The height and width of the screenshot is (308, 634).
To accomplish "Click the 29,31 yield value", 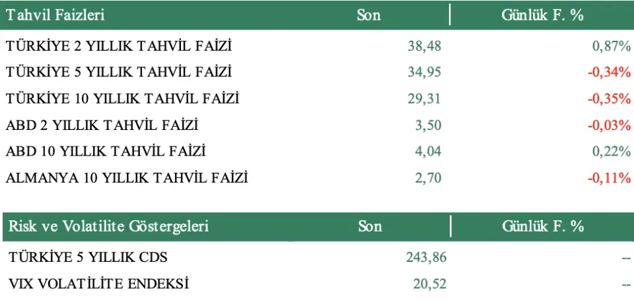I will [x=425, y=99].
